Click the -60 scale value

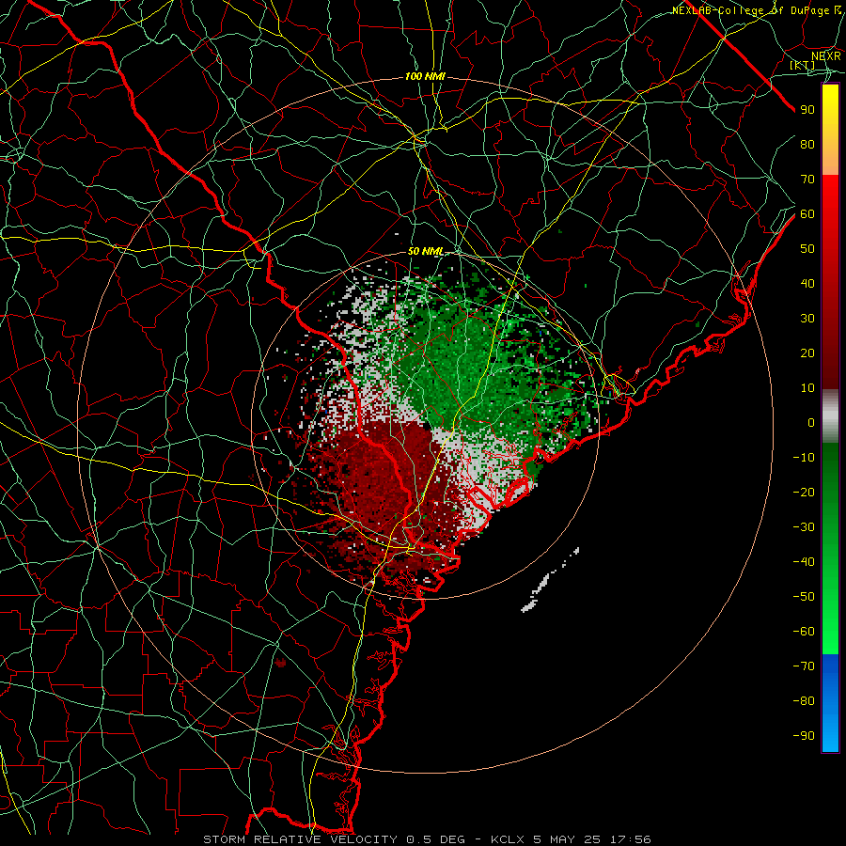pyautogui.click(x=804, y=632)
